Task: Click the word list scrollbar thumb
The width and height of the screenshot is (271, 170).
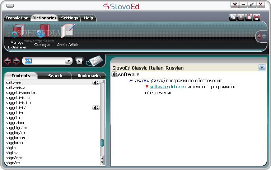Action: pyautogui.click(x=102, y=143)
